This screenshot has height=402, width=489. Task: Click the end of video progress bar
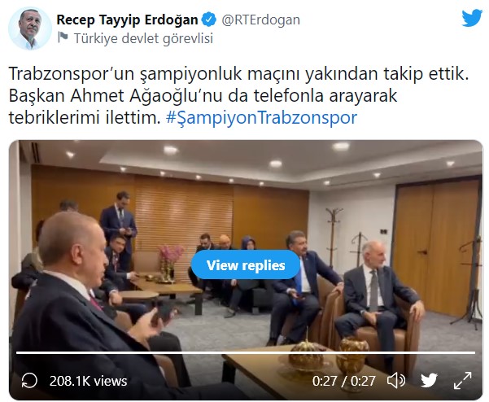click(x=474, y=352)
